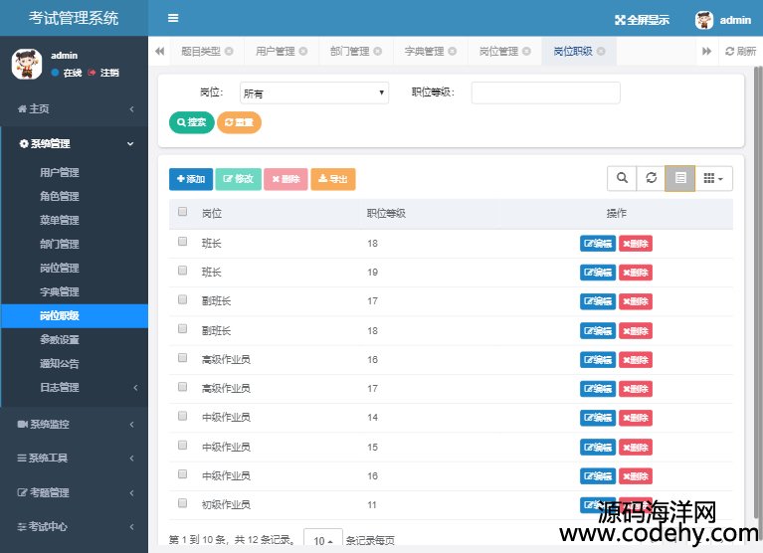The width and height of the screenshot is (763, 553).
Task: Expand the 系统监控 sidebar menu
Action: (74, 425)
